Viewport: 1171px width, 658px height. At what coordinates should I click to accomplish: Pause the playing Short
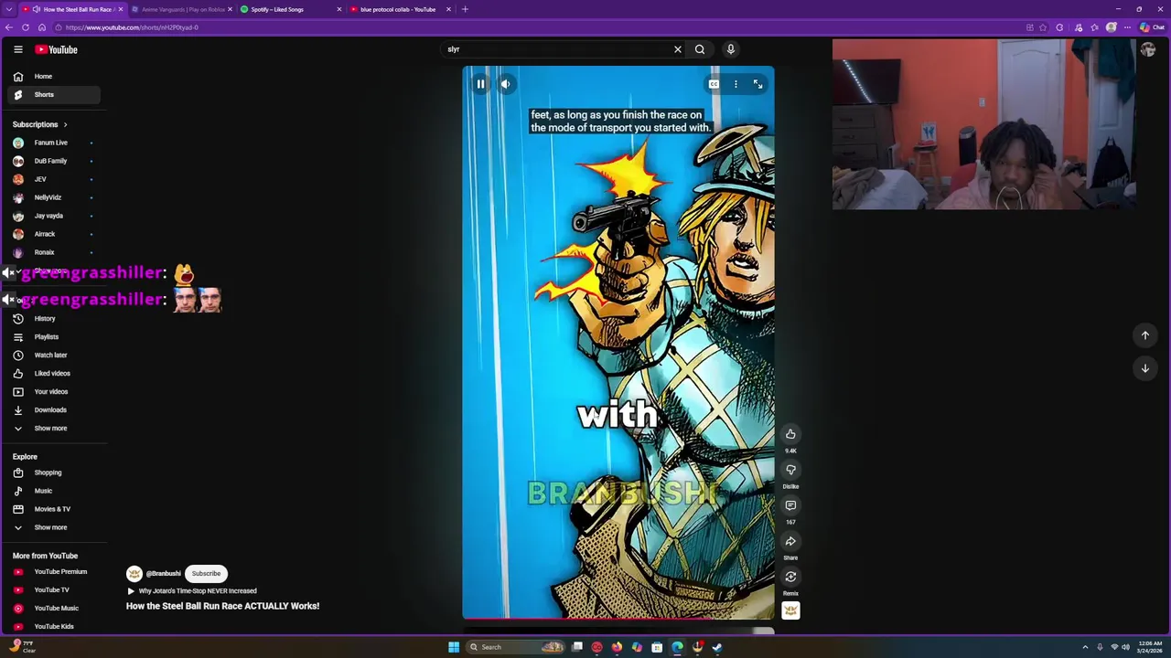point(480,84)
